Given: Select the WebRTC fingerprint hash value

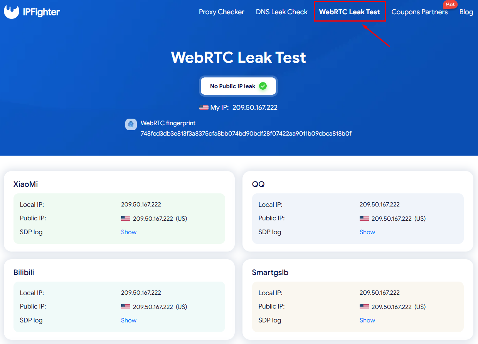Looking at the screenshot, I should click(246, 134).
